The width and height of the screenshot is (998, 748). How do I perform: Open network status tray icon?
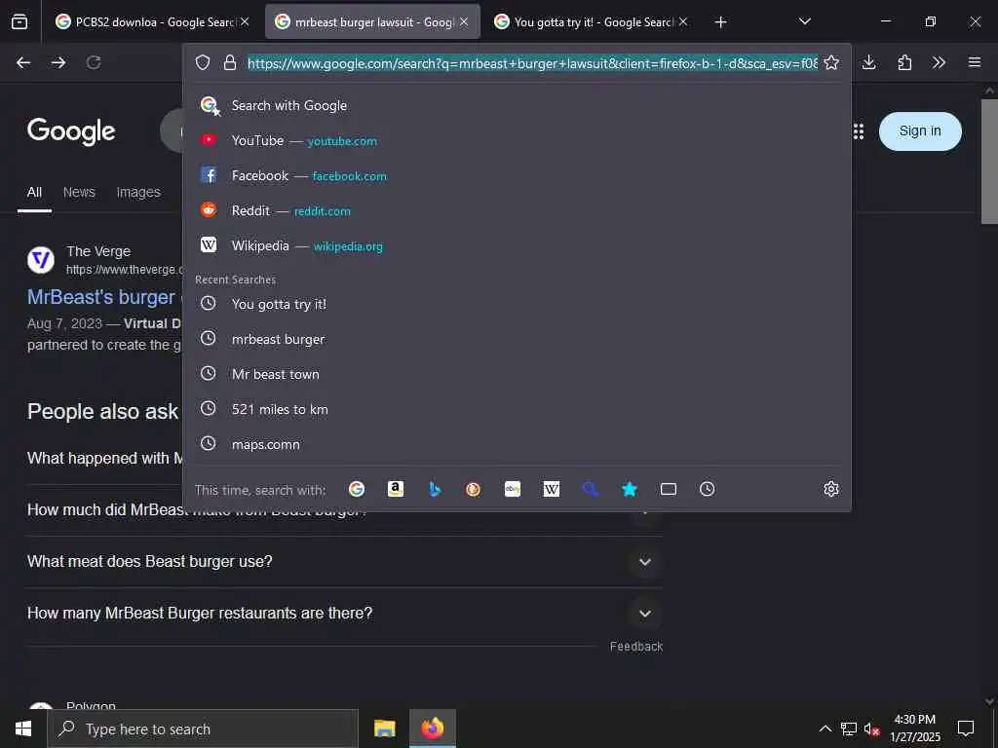coord(849,729)
